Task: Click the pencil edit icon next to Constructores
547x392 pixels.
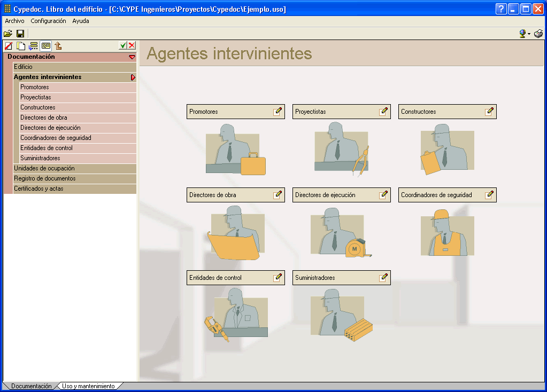Action: coord(489,112)
